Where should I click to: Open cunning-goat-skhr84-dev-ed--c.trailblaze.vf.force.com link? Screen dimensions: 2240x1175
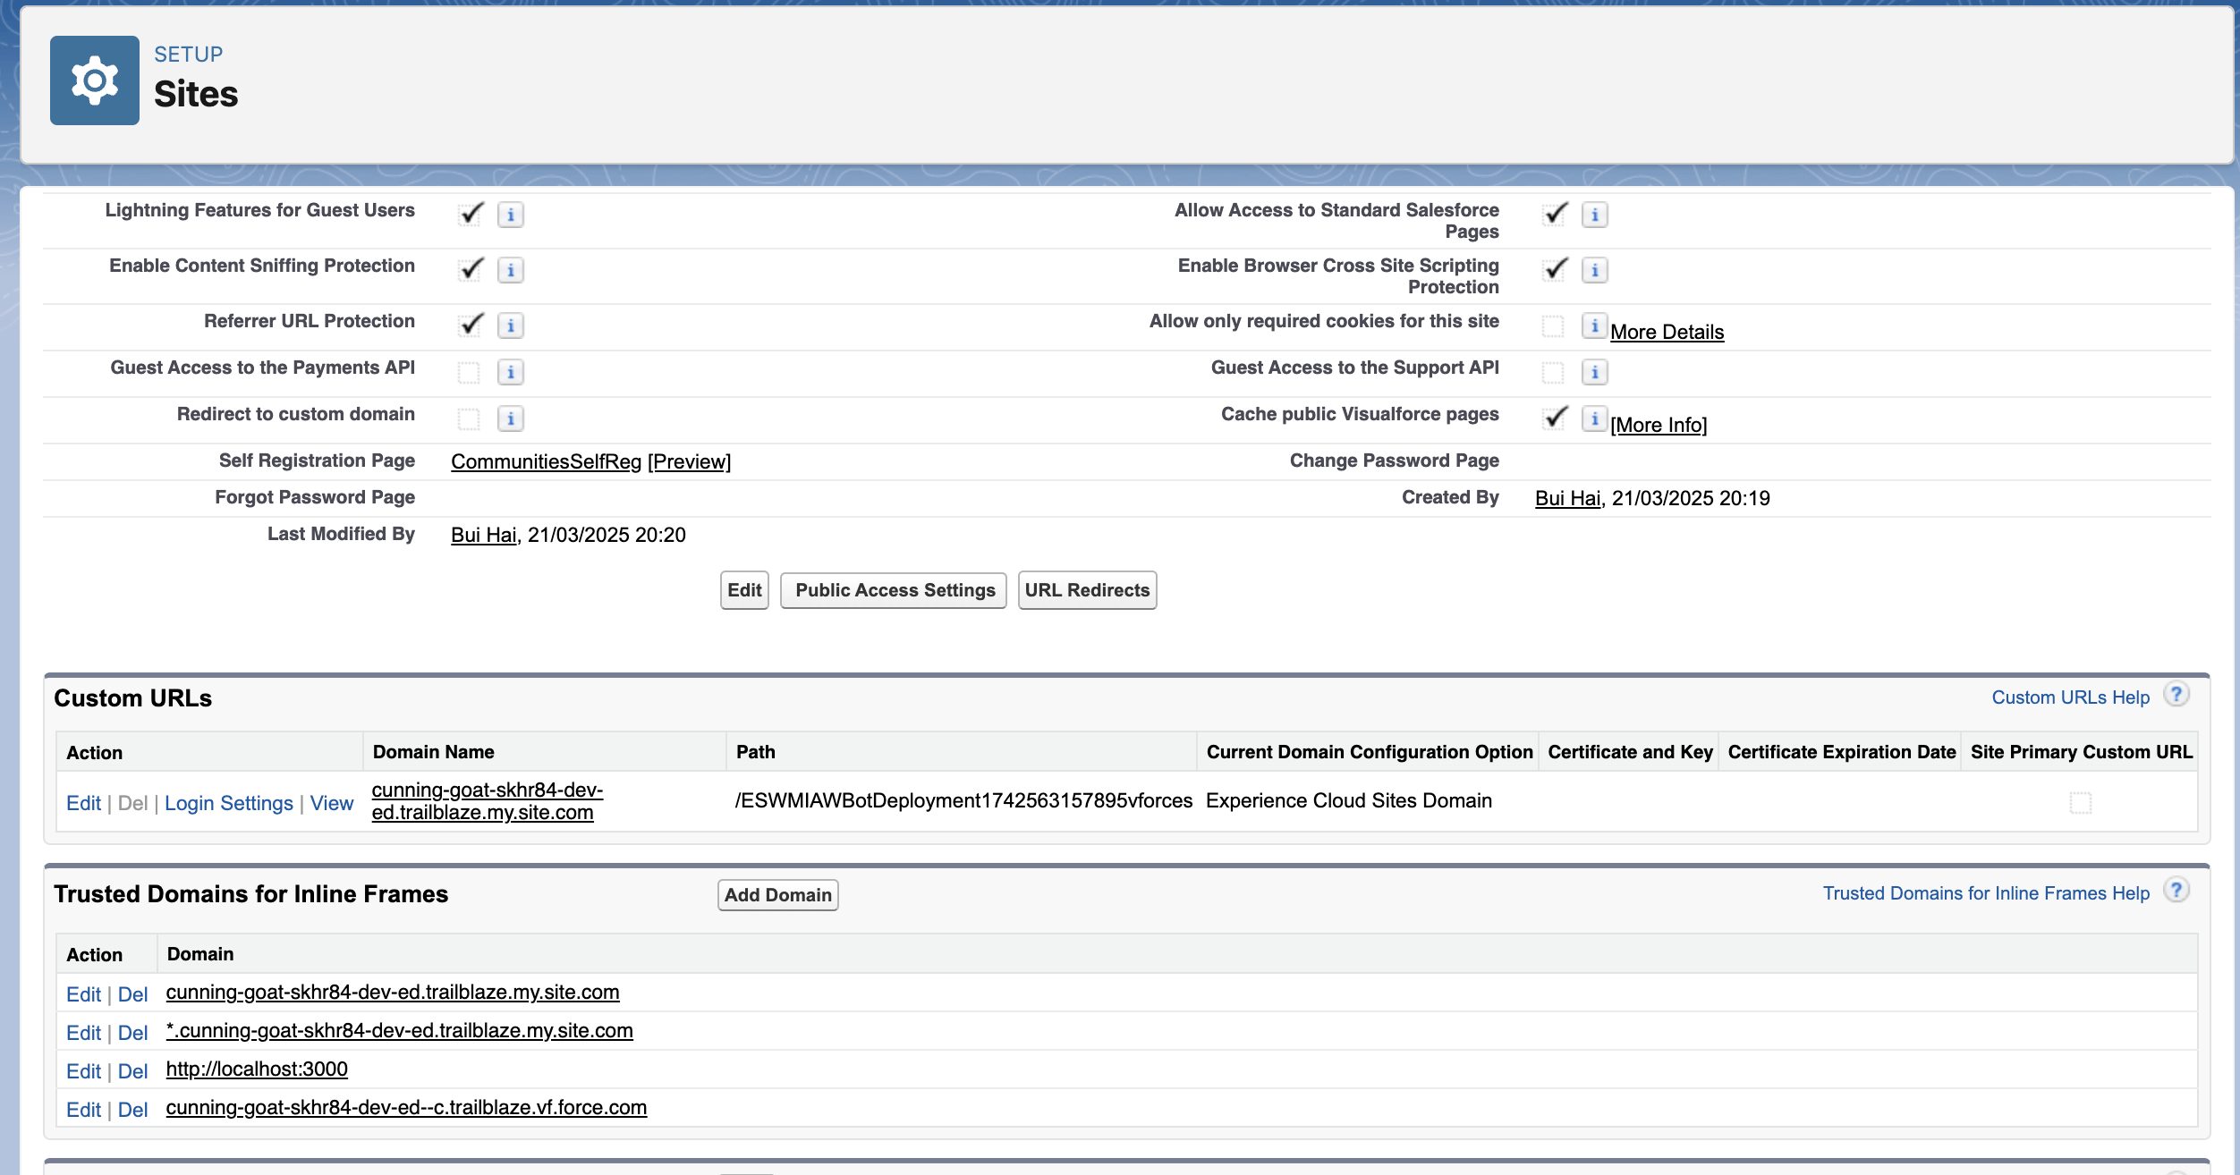(x=406, y=1107)
